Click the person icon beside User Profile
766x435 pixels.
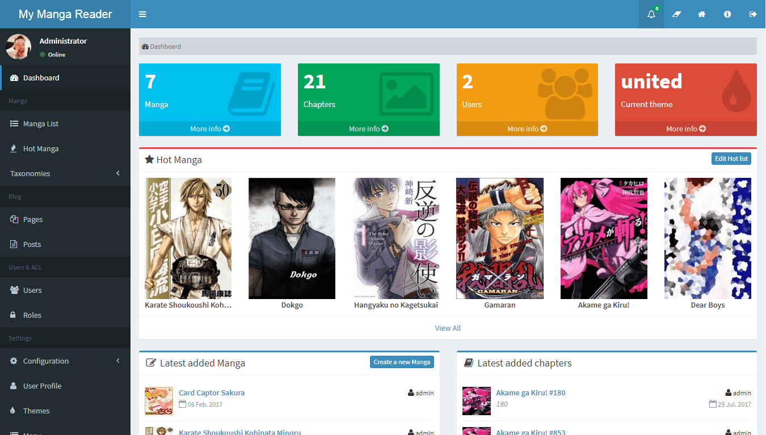tap(14, 386)
